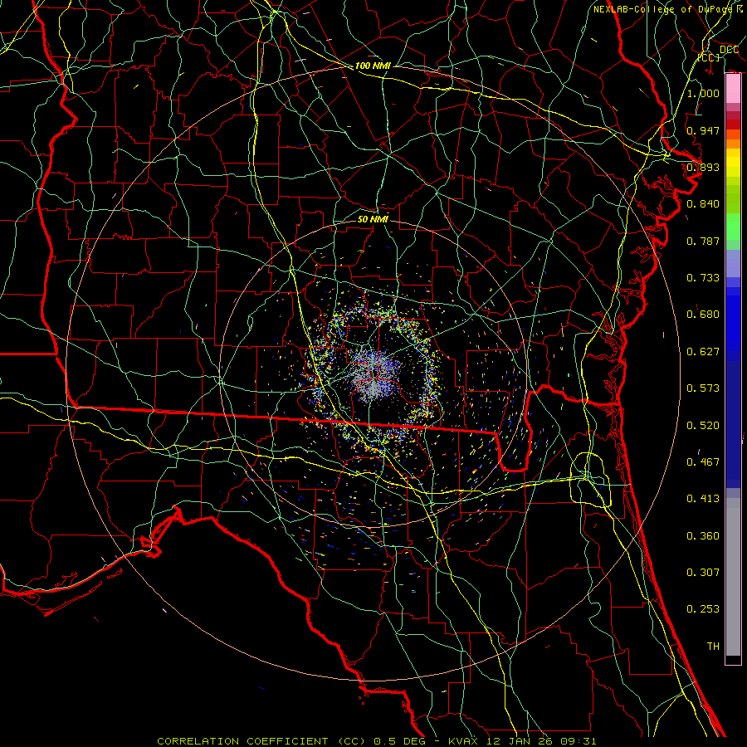Select the 0.787 legend value

point(703,242)
